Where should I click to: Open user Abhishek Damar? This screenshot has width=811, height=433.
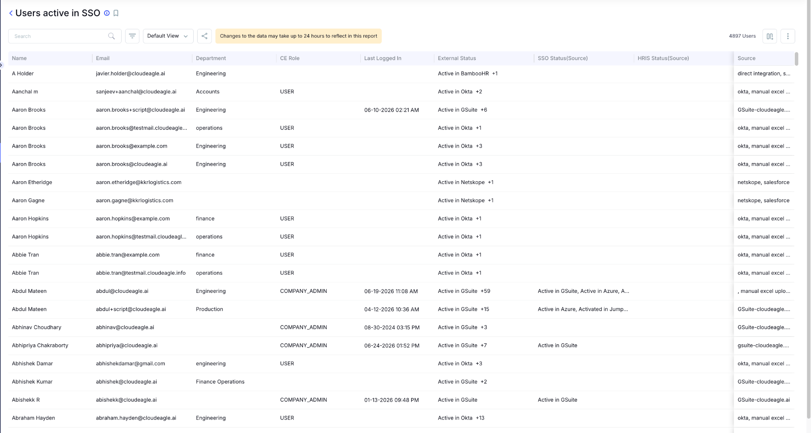[x=32, y=364]
